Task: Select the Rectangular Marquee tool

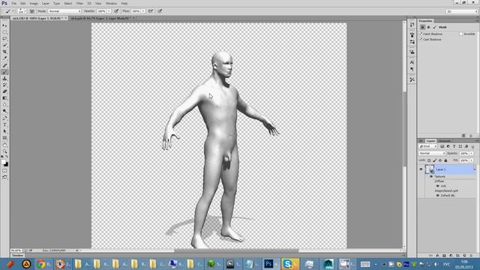Action: (x=4, y=32)
